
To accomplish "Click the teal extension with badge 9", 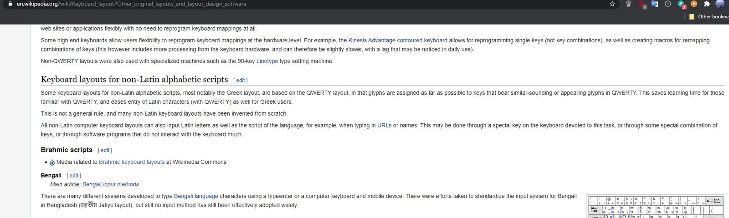I will click(682, 5).
